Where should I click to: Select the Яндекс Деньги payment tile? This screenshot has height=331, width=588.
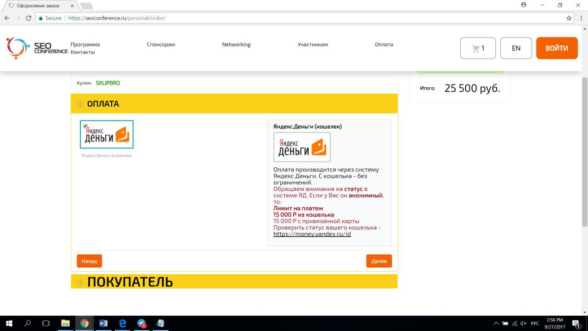pos(107,134)
